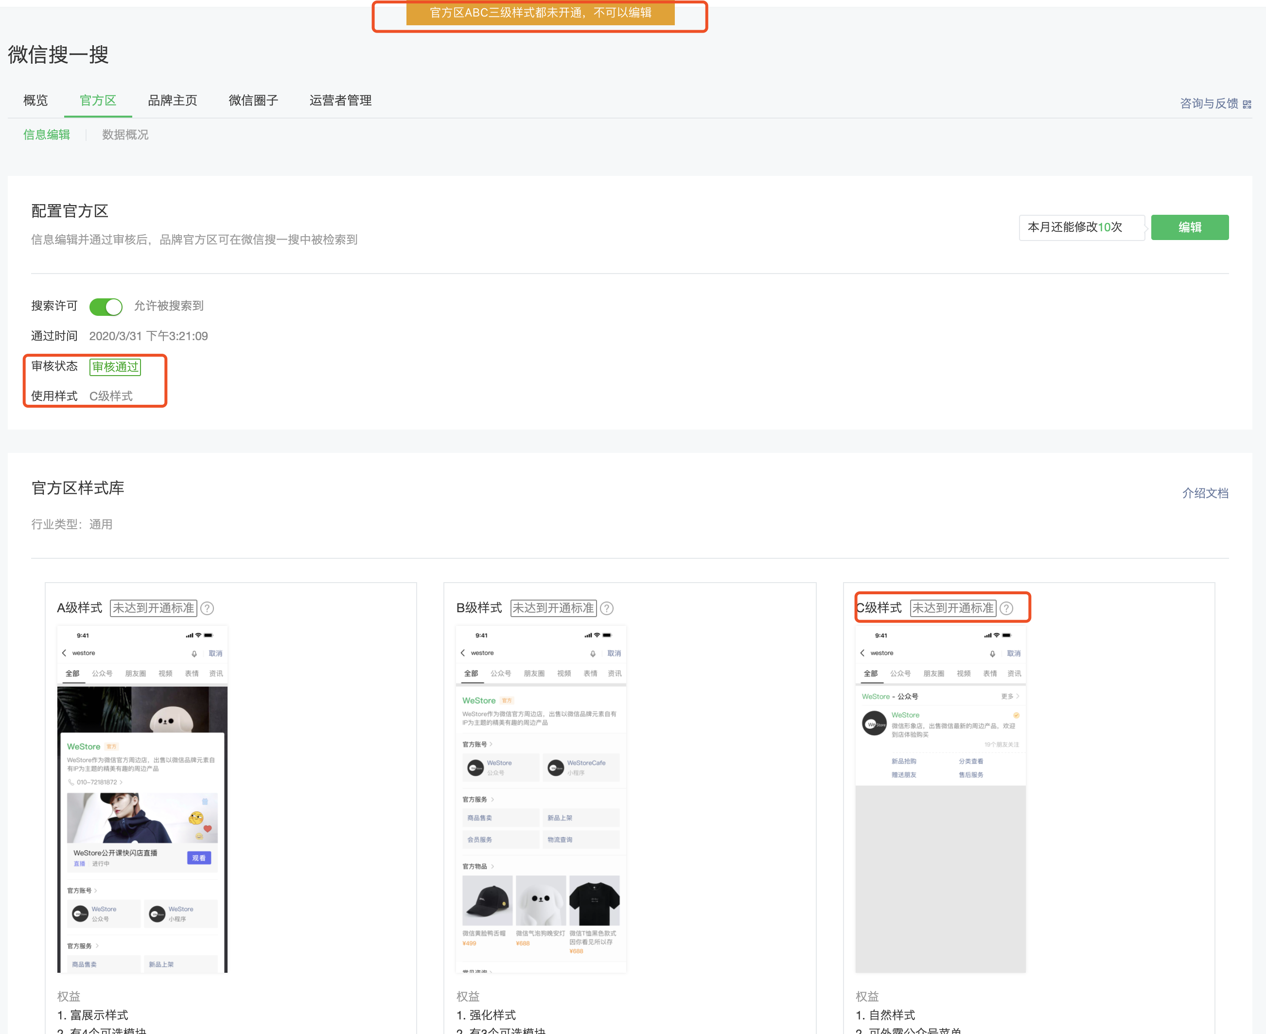Click microphone icon in B级样式 preview

tap(593, 654)
